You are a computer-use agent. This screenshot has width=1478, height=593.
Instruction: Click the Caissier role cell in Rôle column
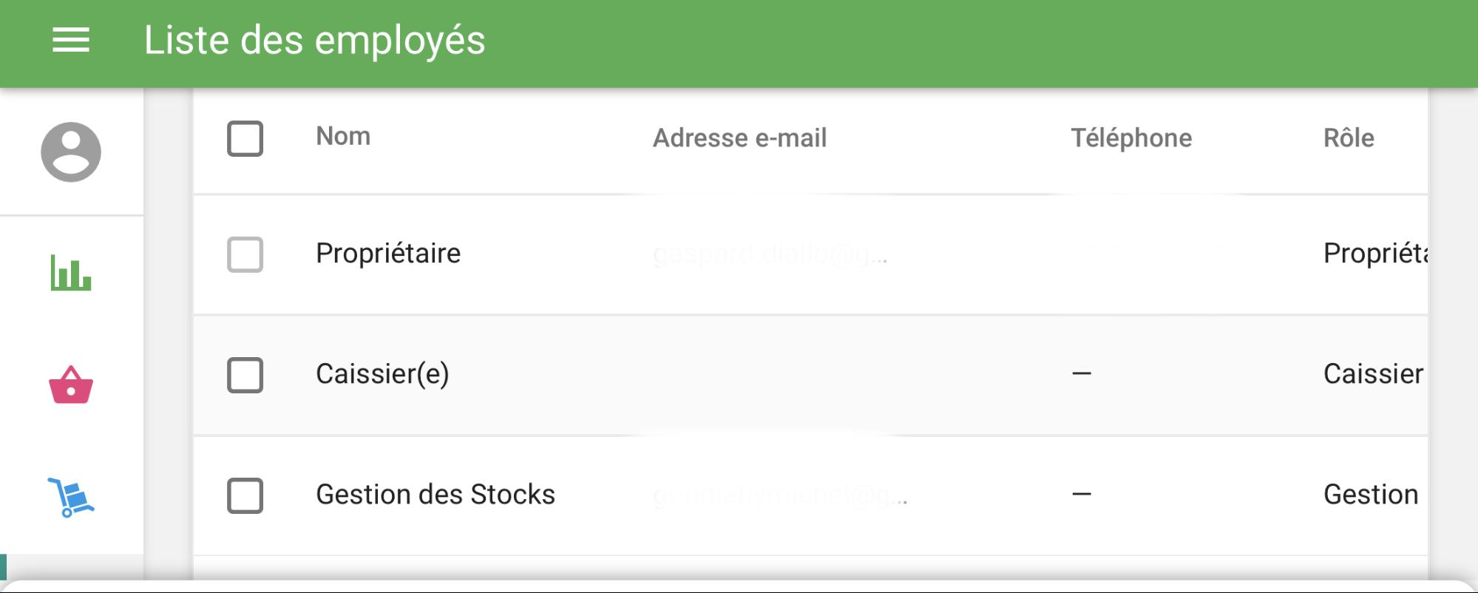(x=1373, y=374)
